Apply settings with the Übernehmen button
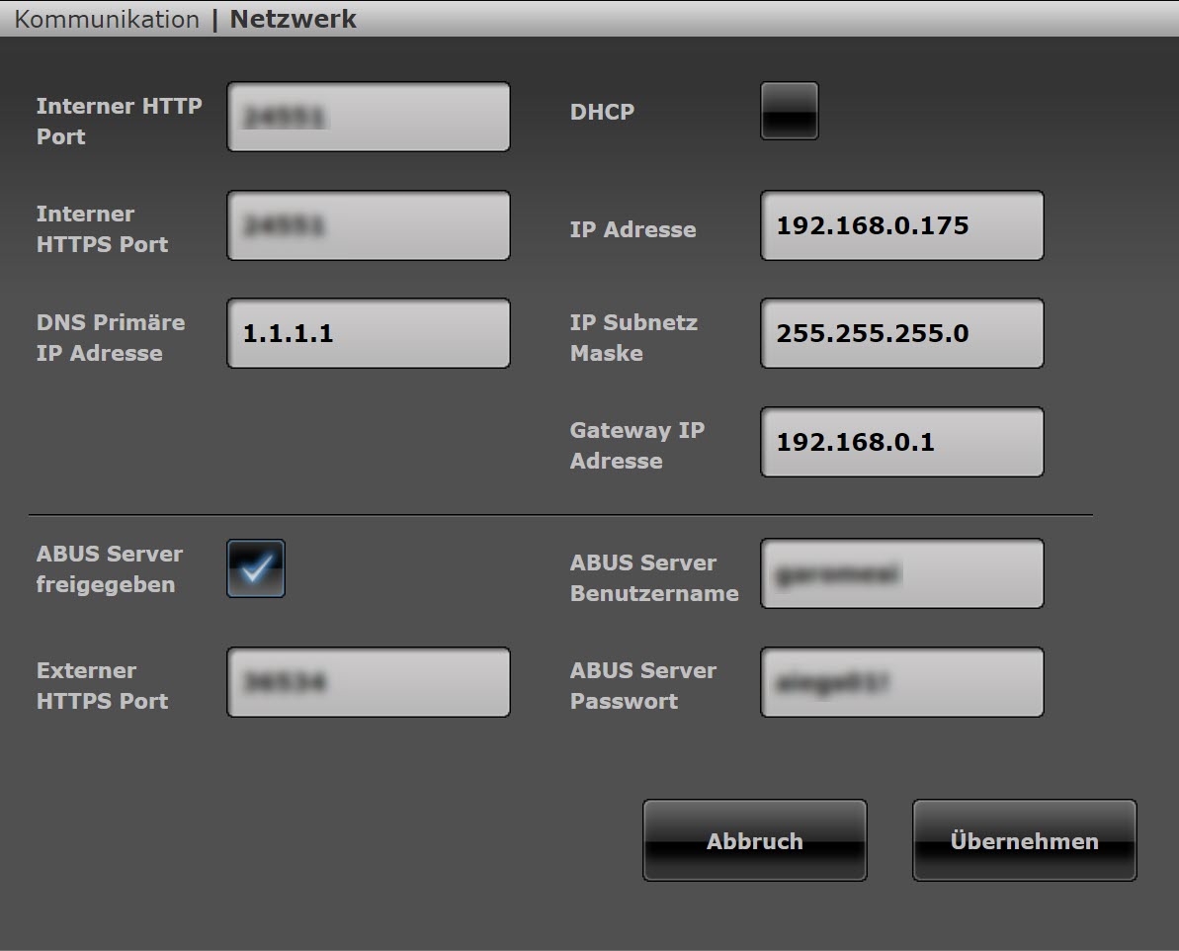The width and height of the screenshot is (1179, 951). click(1024, 840)
